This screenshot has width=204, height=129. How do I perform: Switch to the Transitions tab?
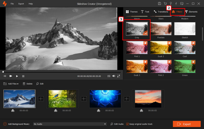click(161, 12)
